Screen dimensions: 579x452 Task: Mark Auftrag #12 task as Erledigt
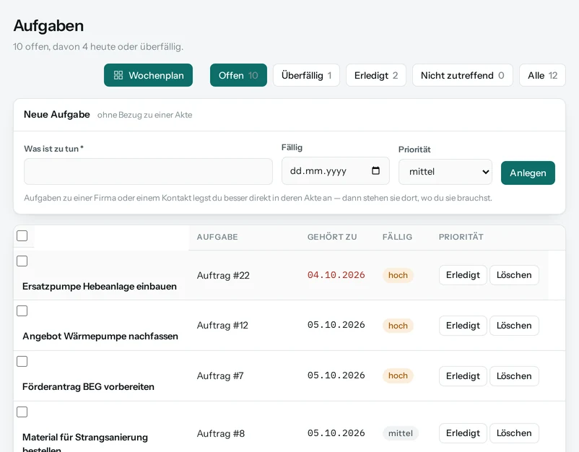[463, 326]
